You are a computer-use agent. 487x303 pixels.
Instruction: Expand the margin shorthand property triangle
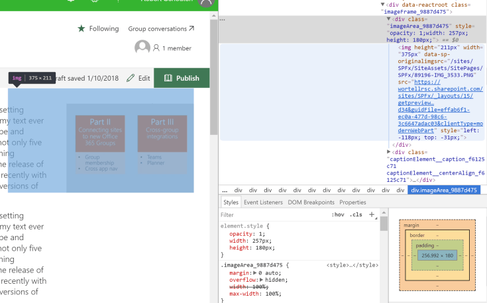(x=255, y=273)
